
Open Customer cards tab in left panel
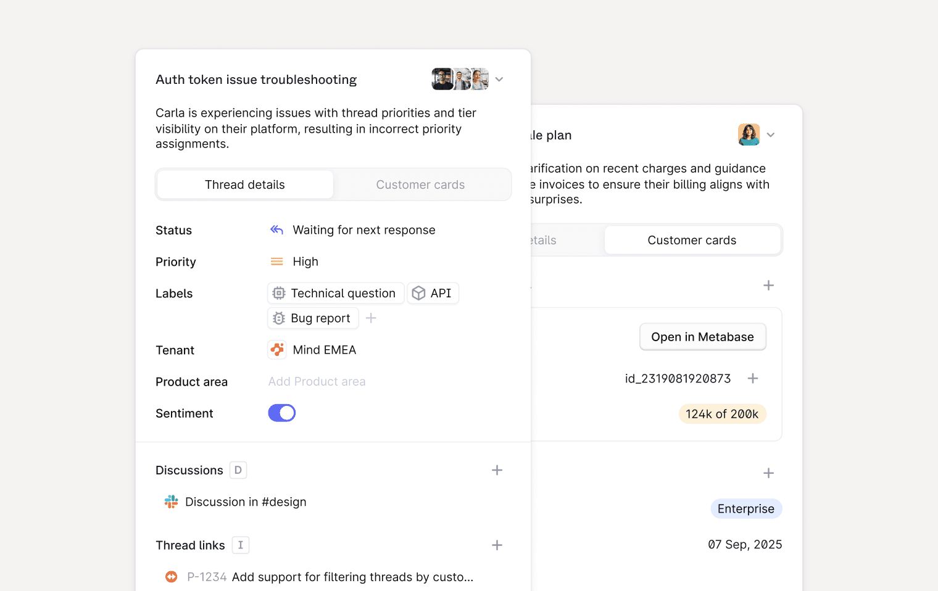click(x=420, y=185)
